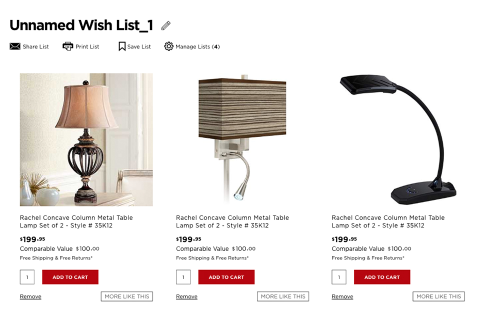
Task: Remove the first lamp from wish list
Action: [30, 296]
